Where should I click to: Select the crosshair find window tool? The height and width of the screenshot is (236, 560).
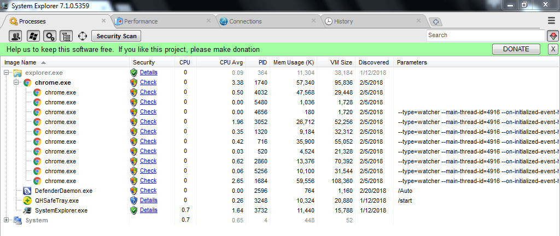83,36
